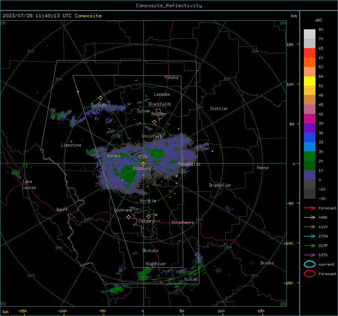The height and width of the screenshot is (316, 338).
Task: Click the Stettler town label
Action: coord(219,109)
